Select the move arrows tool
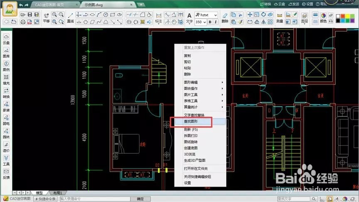 pyautogui.click(x=250, y=15)
